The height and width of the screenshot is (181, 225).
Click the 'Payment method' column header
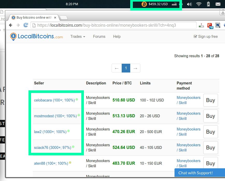184,86
